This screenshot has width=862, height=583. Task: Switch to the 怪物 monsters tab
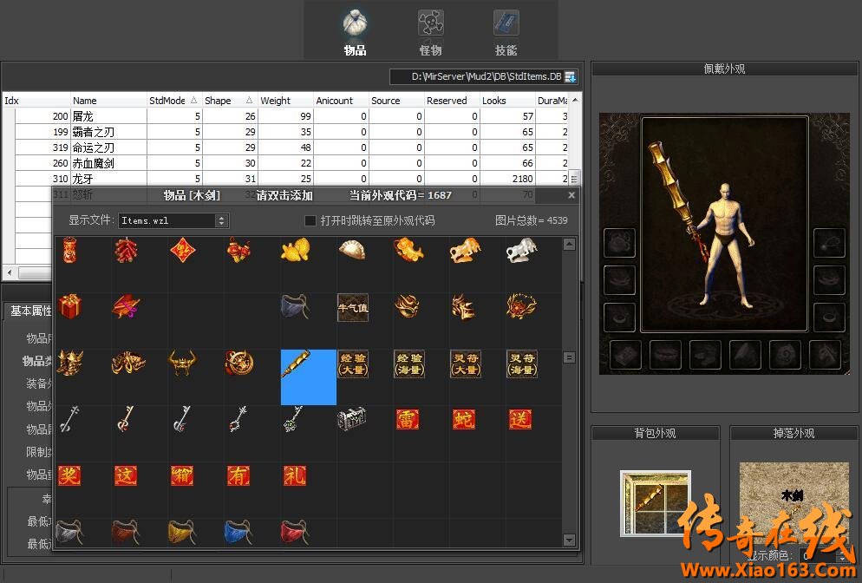430,32
